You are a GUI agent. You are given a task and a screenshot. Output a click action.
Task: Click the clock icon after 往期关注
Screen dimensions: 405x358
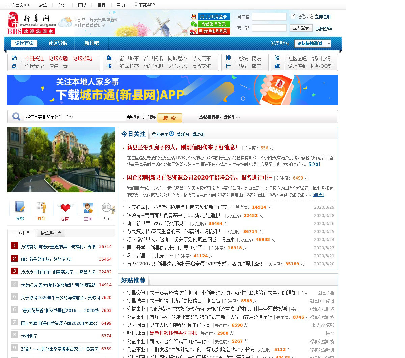click(x=171, y=134)
